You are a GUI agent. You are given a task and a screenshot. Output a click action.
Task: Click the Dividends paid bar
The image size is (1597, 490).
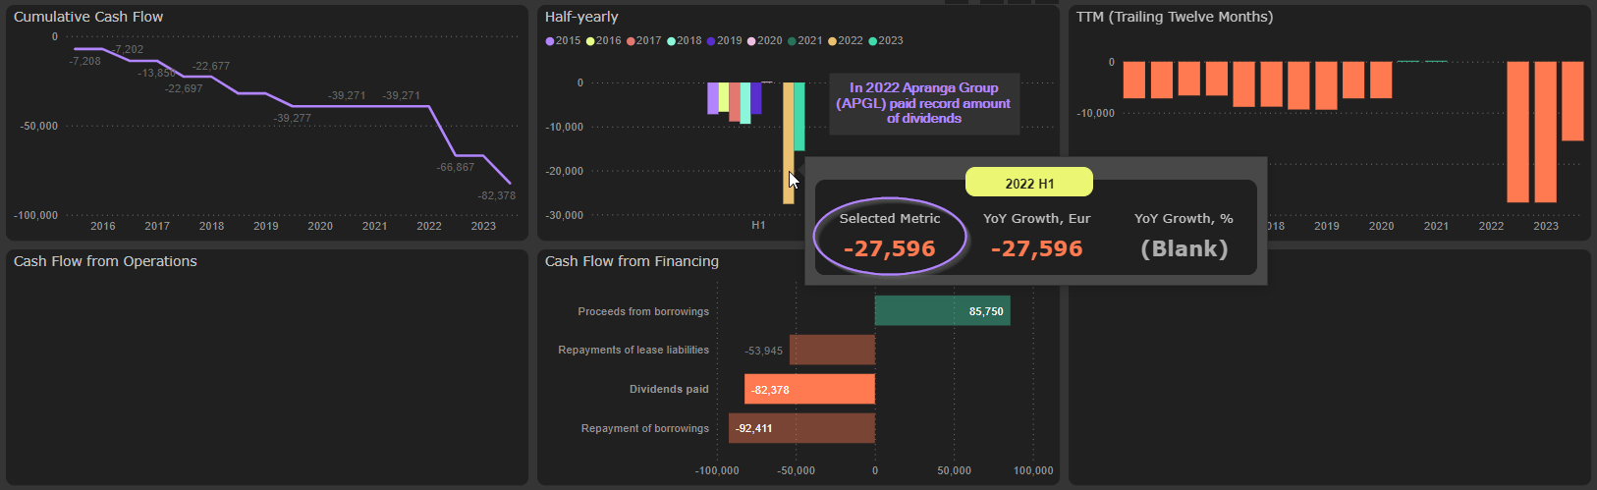click(809, 390)
